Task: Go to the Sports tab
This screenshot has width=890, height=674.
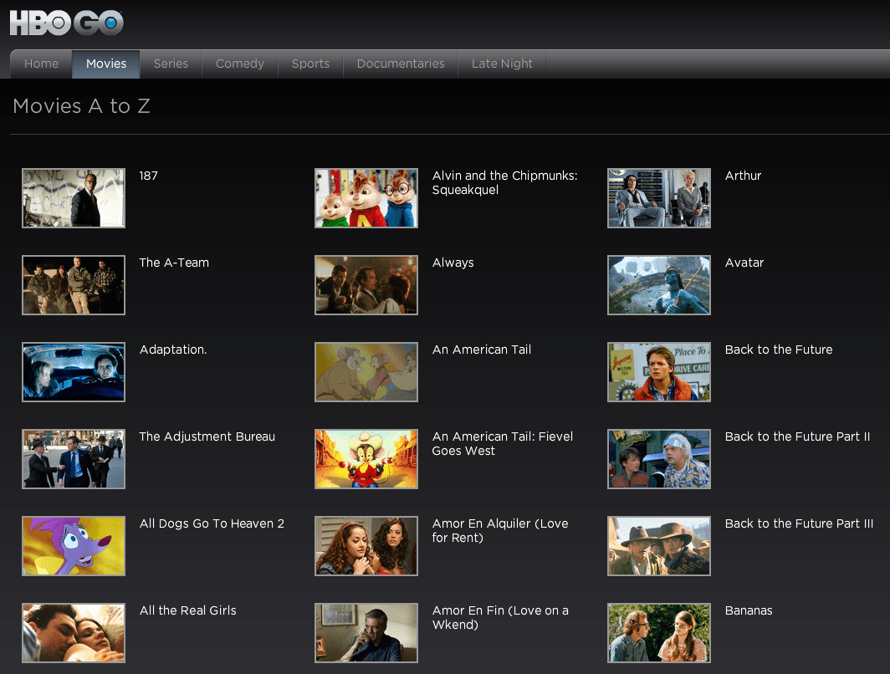Action: [x=310, y=64]
